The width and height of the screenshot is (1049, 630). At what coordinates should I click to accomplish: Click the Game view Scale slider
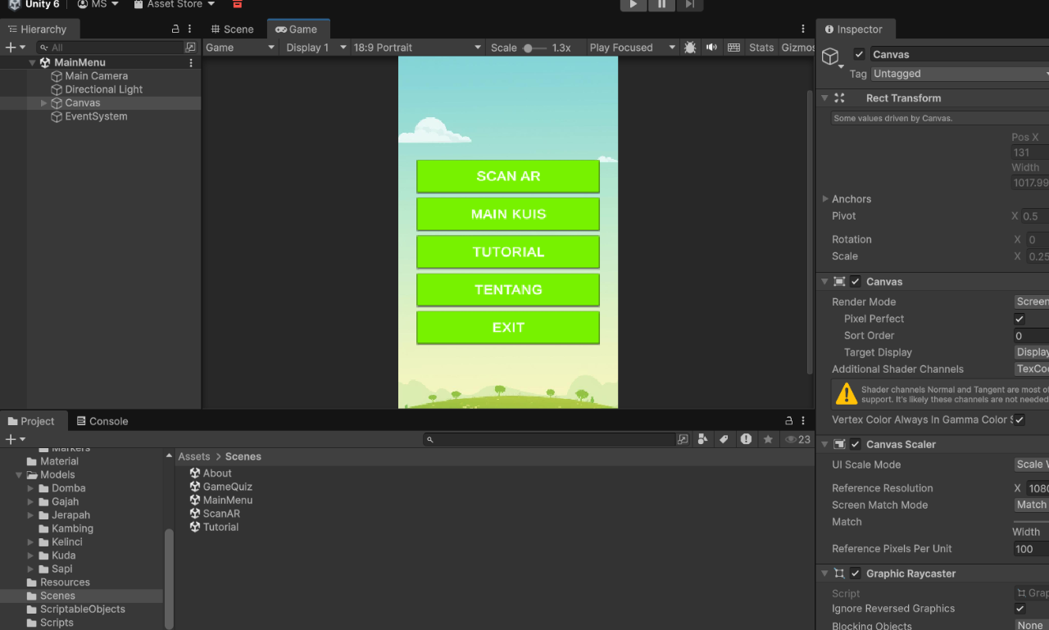[x=534, y=48]
